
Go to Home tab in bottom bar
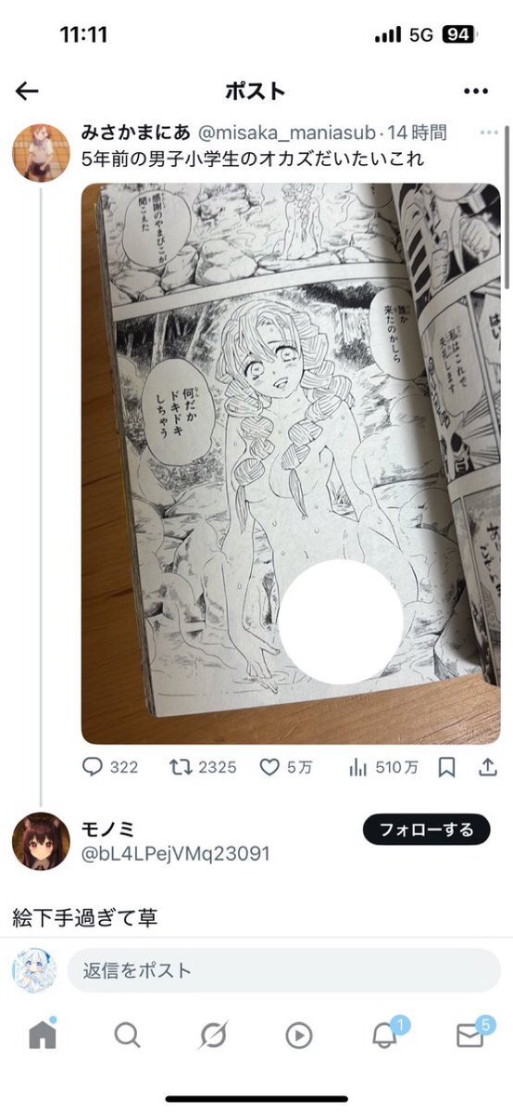coord(43,1035)
